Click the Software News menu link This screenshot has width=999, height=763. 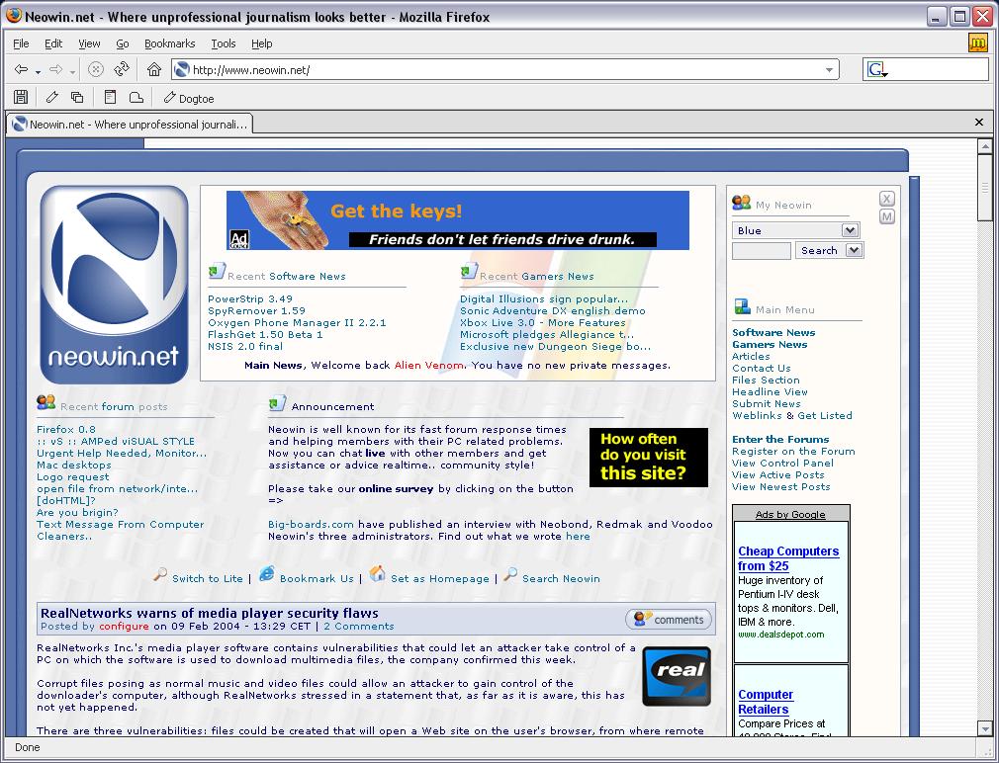click(773, 332)
